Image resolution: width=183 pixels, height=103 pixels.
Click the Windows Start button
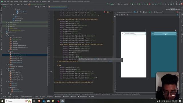(x=2, y=101)
